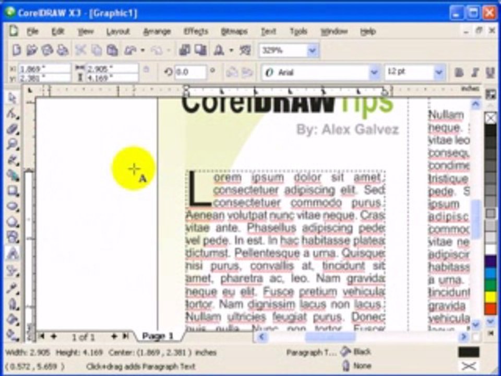This screenshot has height=376, width=501.
Task: Expand the color palette flyout arrow at its bottom
Action: pyautogui.click(x=491, y=333)
